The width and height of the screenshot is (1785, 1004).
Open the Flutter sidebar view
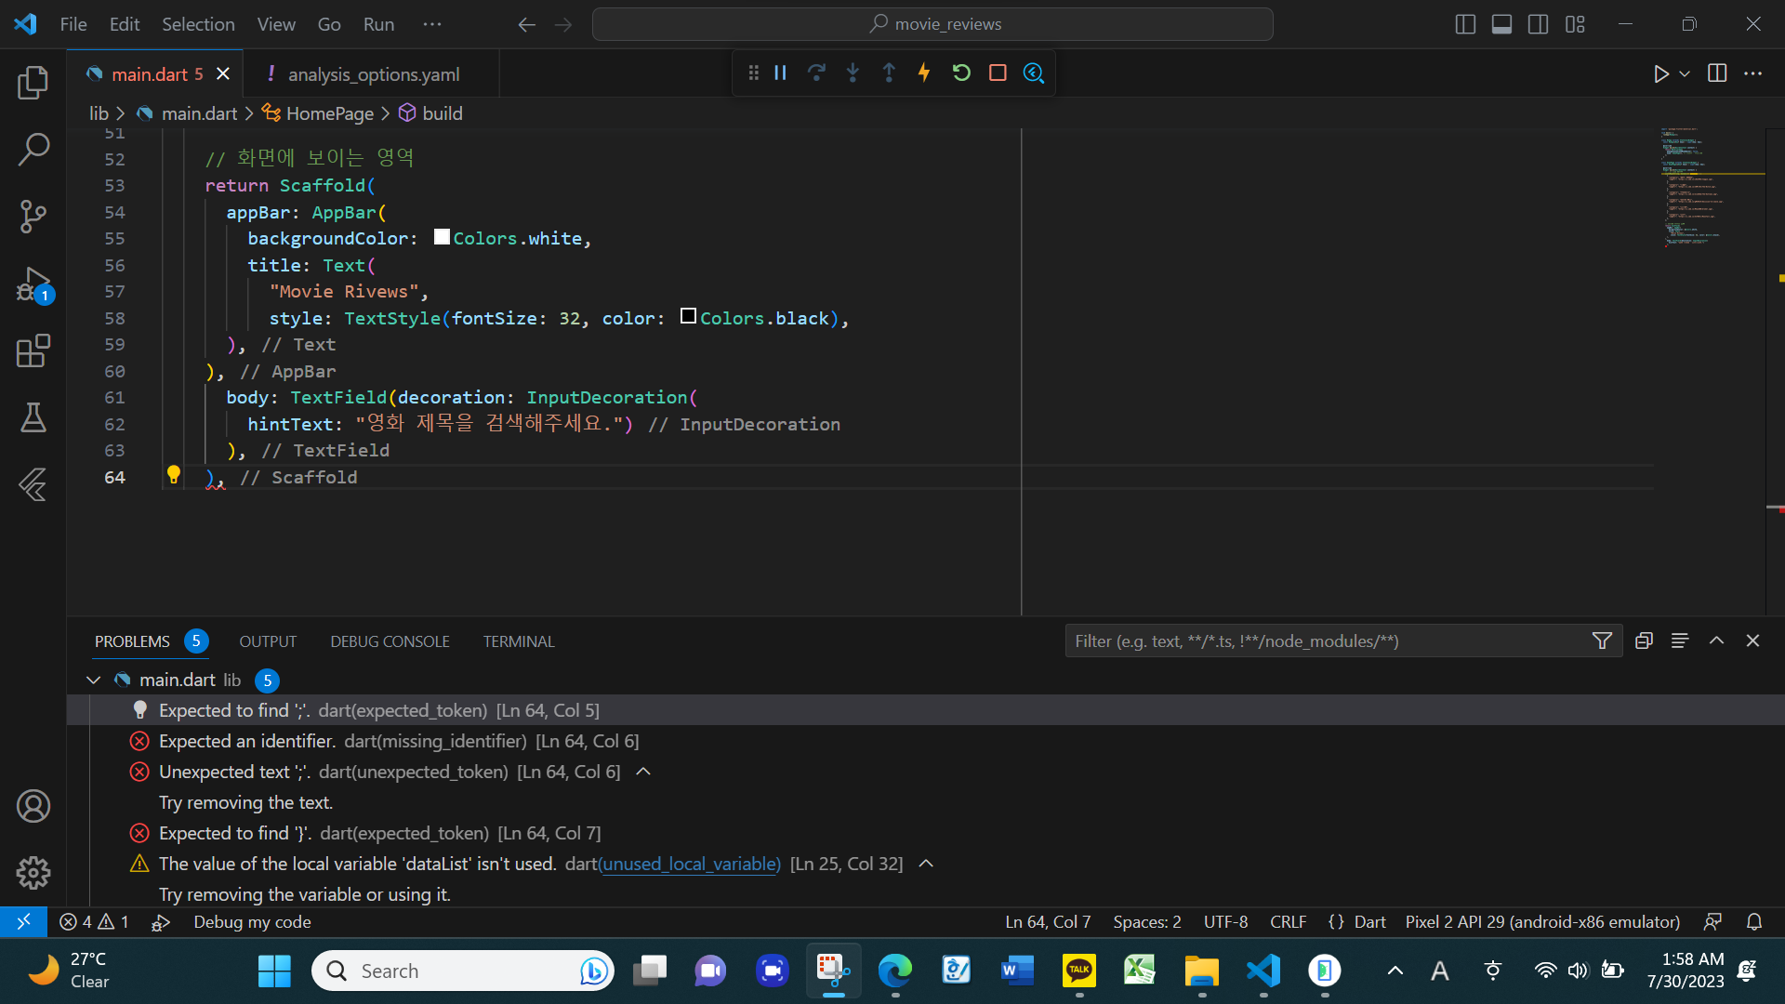coord(33,484)
